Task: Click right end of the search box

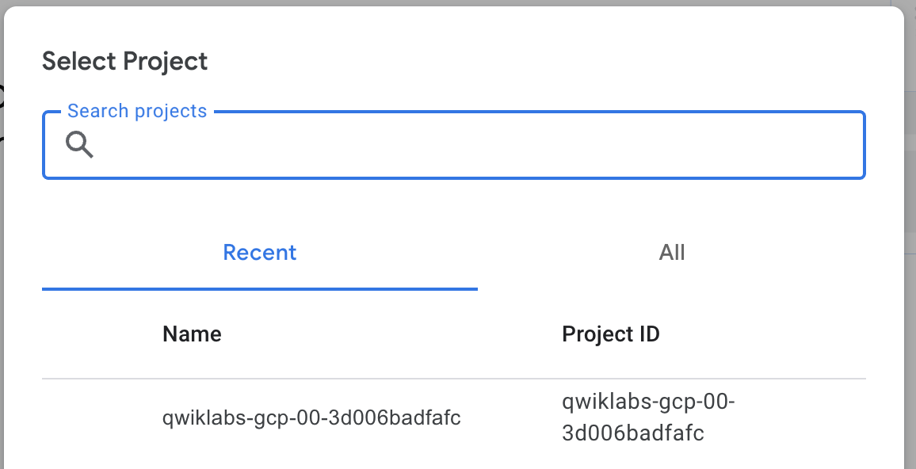Action: tap(840, 146)
